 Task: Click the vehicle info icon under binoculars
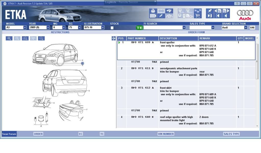pyautogui.click(x=169, y=16)
